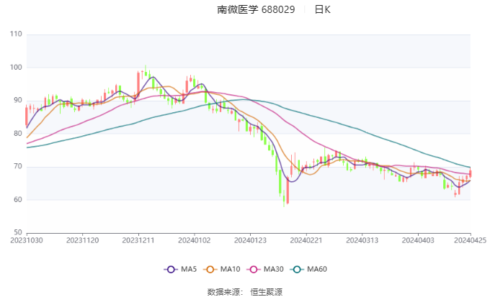Toggle the MA60 legend entry

click(x=308, y=269)
